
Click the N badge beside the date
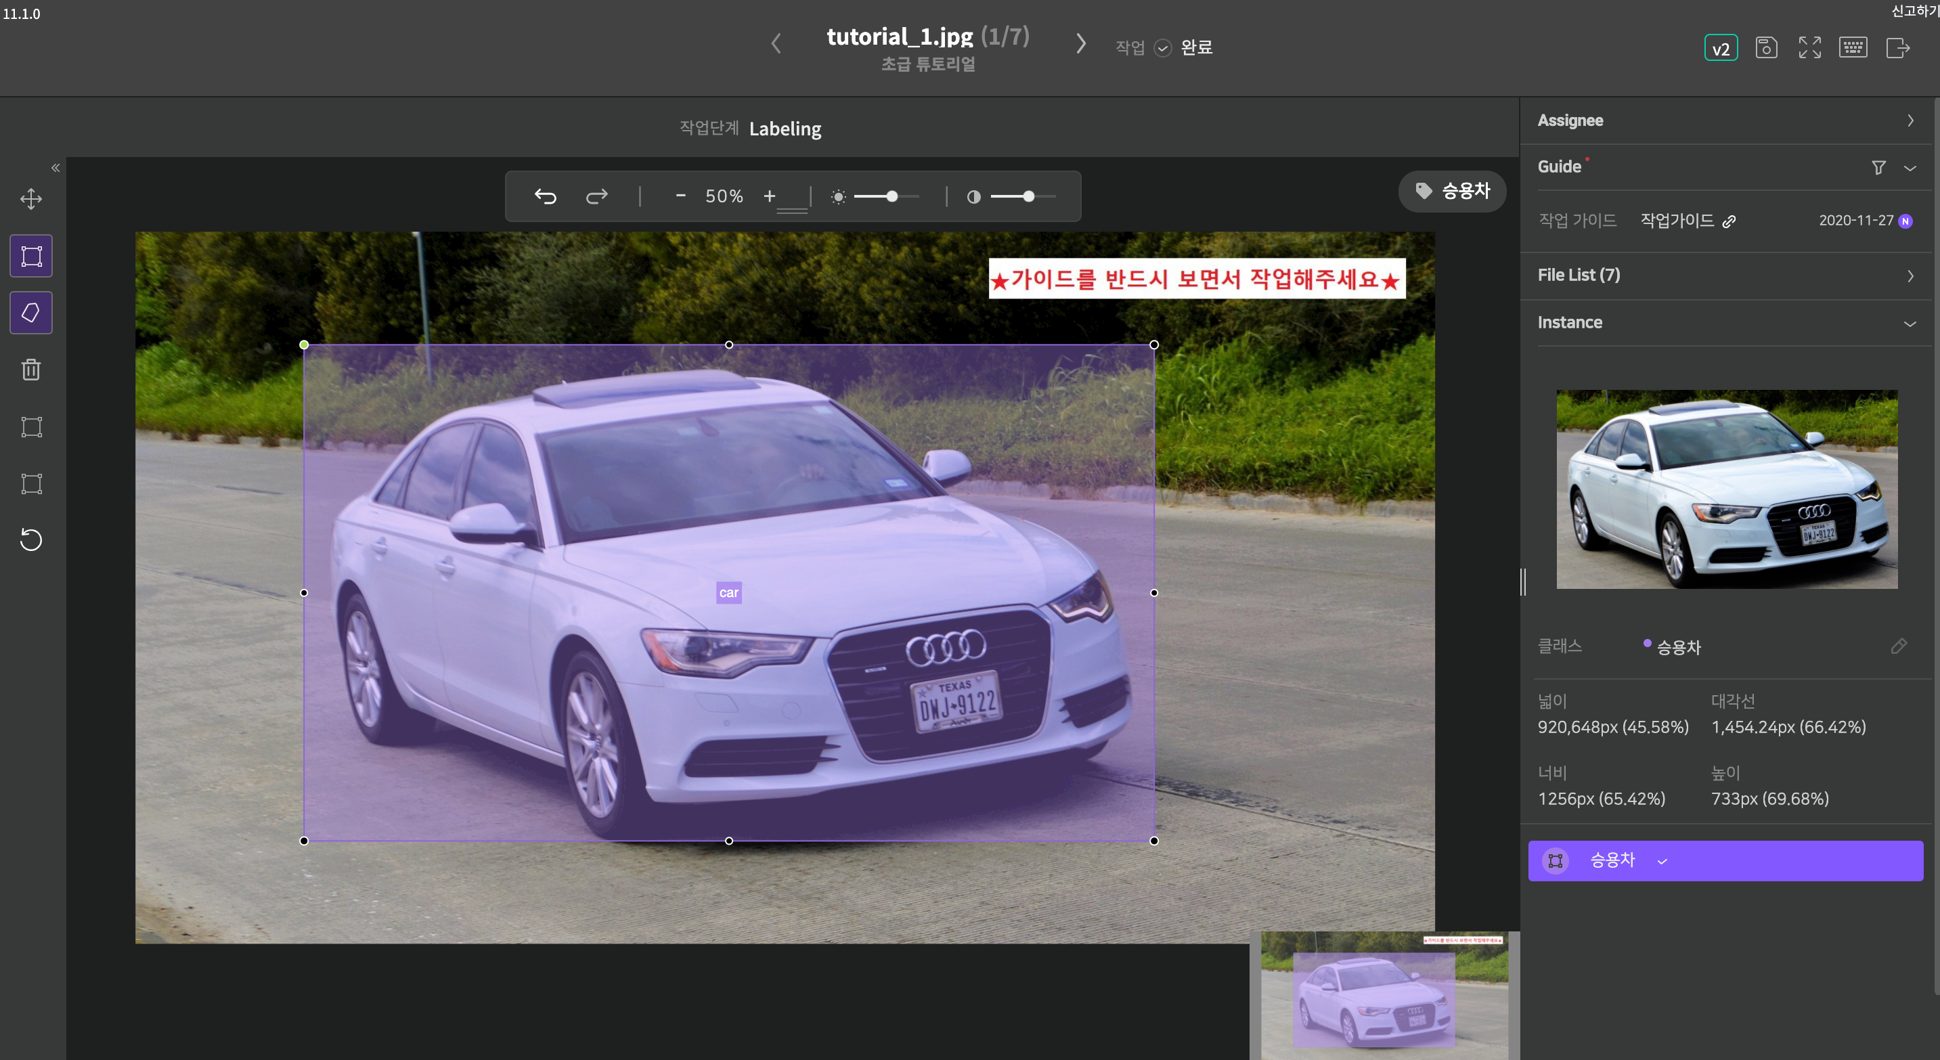coord(1905,221)
